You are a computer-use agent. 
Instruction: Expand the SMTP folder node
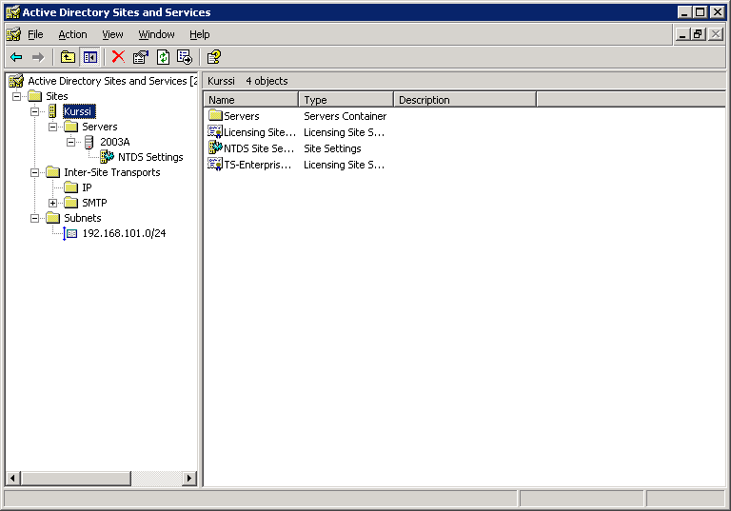[x=52, y=204]
